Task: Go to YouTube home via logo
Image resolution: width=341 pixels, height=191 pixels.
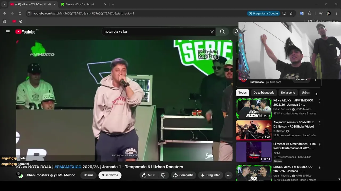Action: [x=25, y=32]
